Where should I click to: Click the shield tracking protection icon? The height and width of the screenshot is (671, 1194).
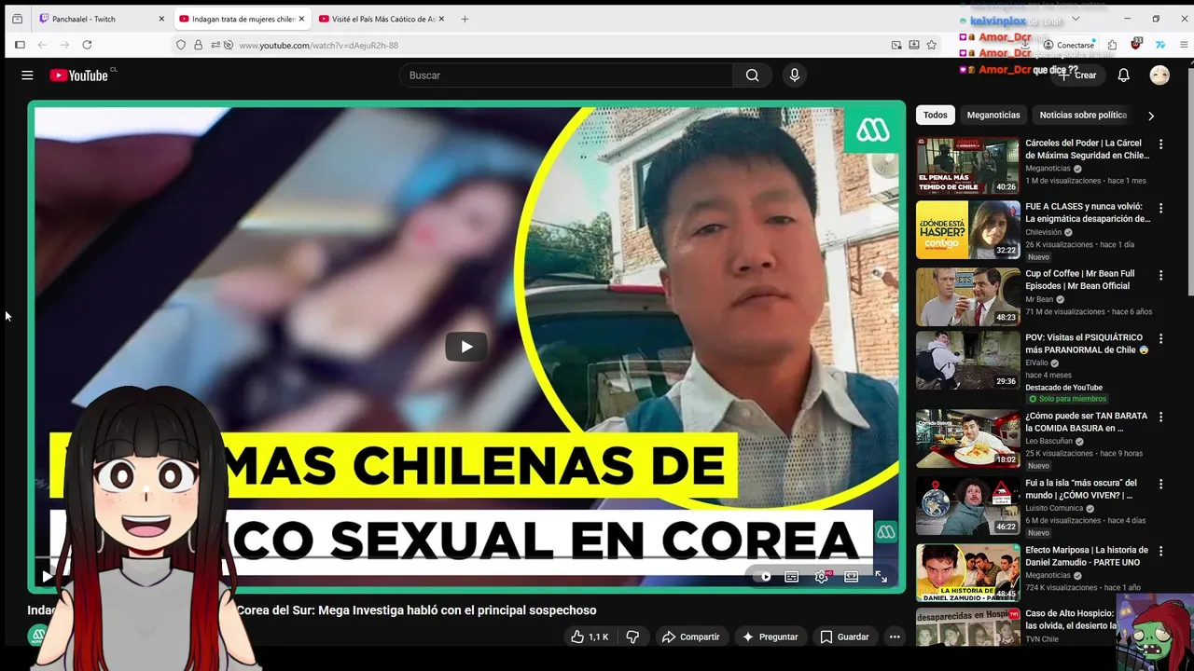click(x=181, y=45)
